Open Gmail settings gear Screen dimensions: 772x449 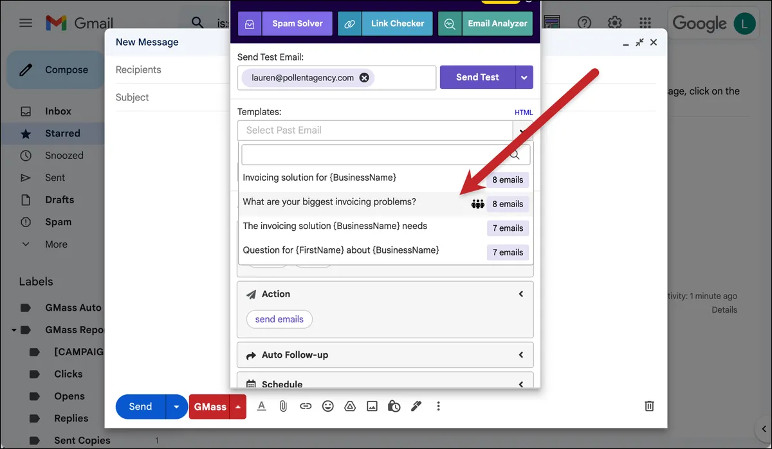point(615,23)
